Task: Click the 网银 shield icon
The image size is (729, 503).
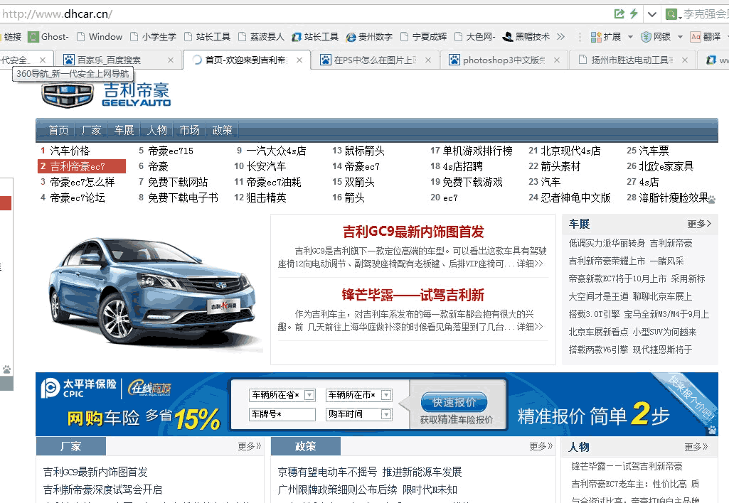Action: [646, 37]
